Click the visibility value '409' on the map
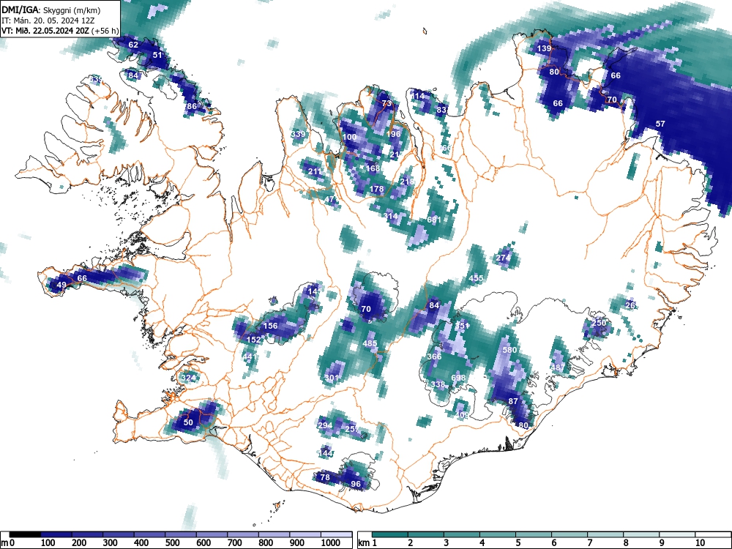The width and height of the screenshot is (732, 549). coord(462,414)
